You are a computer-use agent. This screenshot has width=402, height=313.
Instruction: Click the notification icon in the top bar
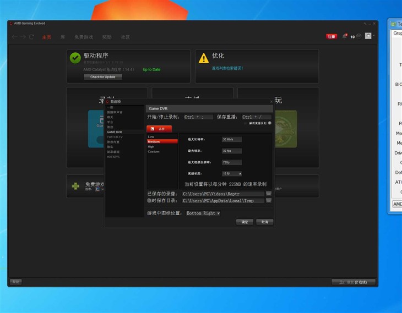coord(345,36)
